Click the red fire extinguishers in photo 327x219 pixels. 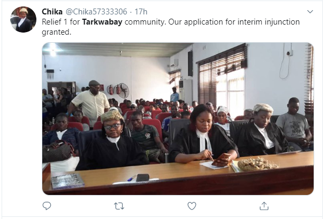click(114, 90)
